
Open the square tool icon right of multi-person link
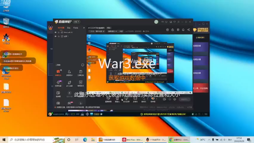tap(81, 83)
